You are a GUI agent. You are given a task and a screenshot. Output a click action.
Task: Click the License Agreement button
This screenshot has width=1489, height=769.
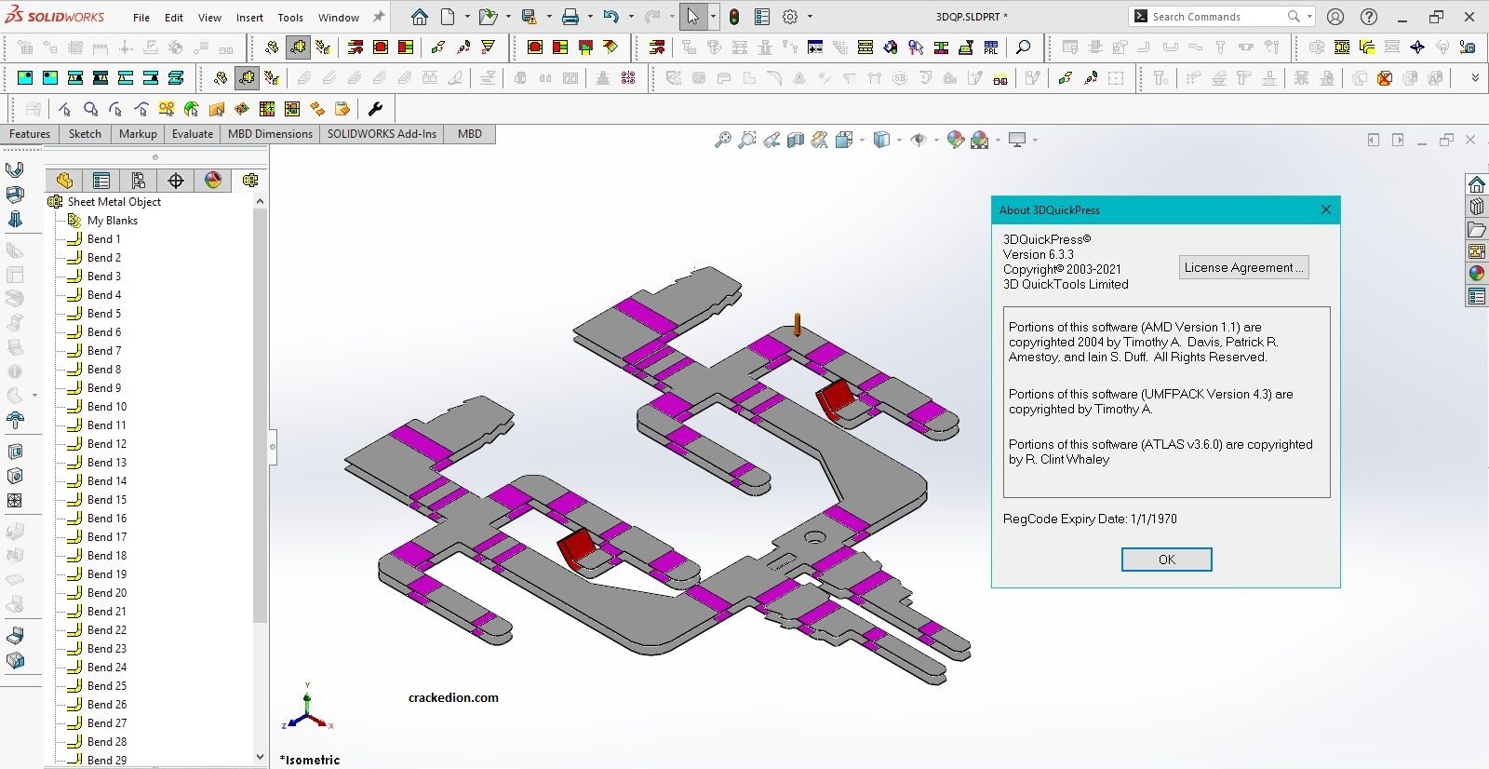(1244, 267)
